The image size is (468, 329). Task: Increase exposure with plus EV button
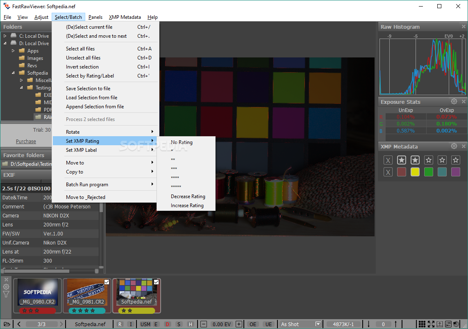pos(239,324)
